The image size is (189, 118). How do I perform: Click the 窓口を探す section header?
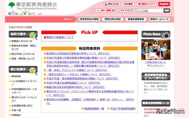(x=23, y=69)
